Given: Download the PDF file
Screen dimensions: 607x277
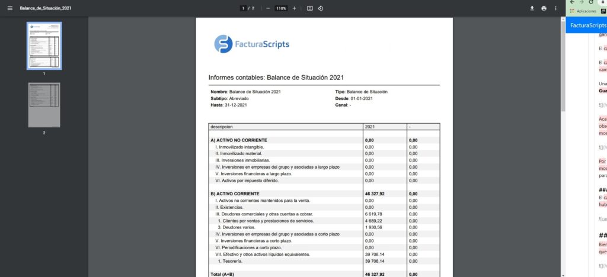Looking at the screenshot, I should [532, 8].
